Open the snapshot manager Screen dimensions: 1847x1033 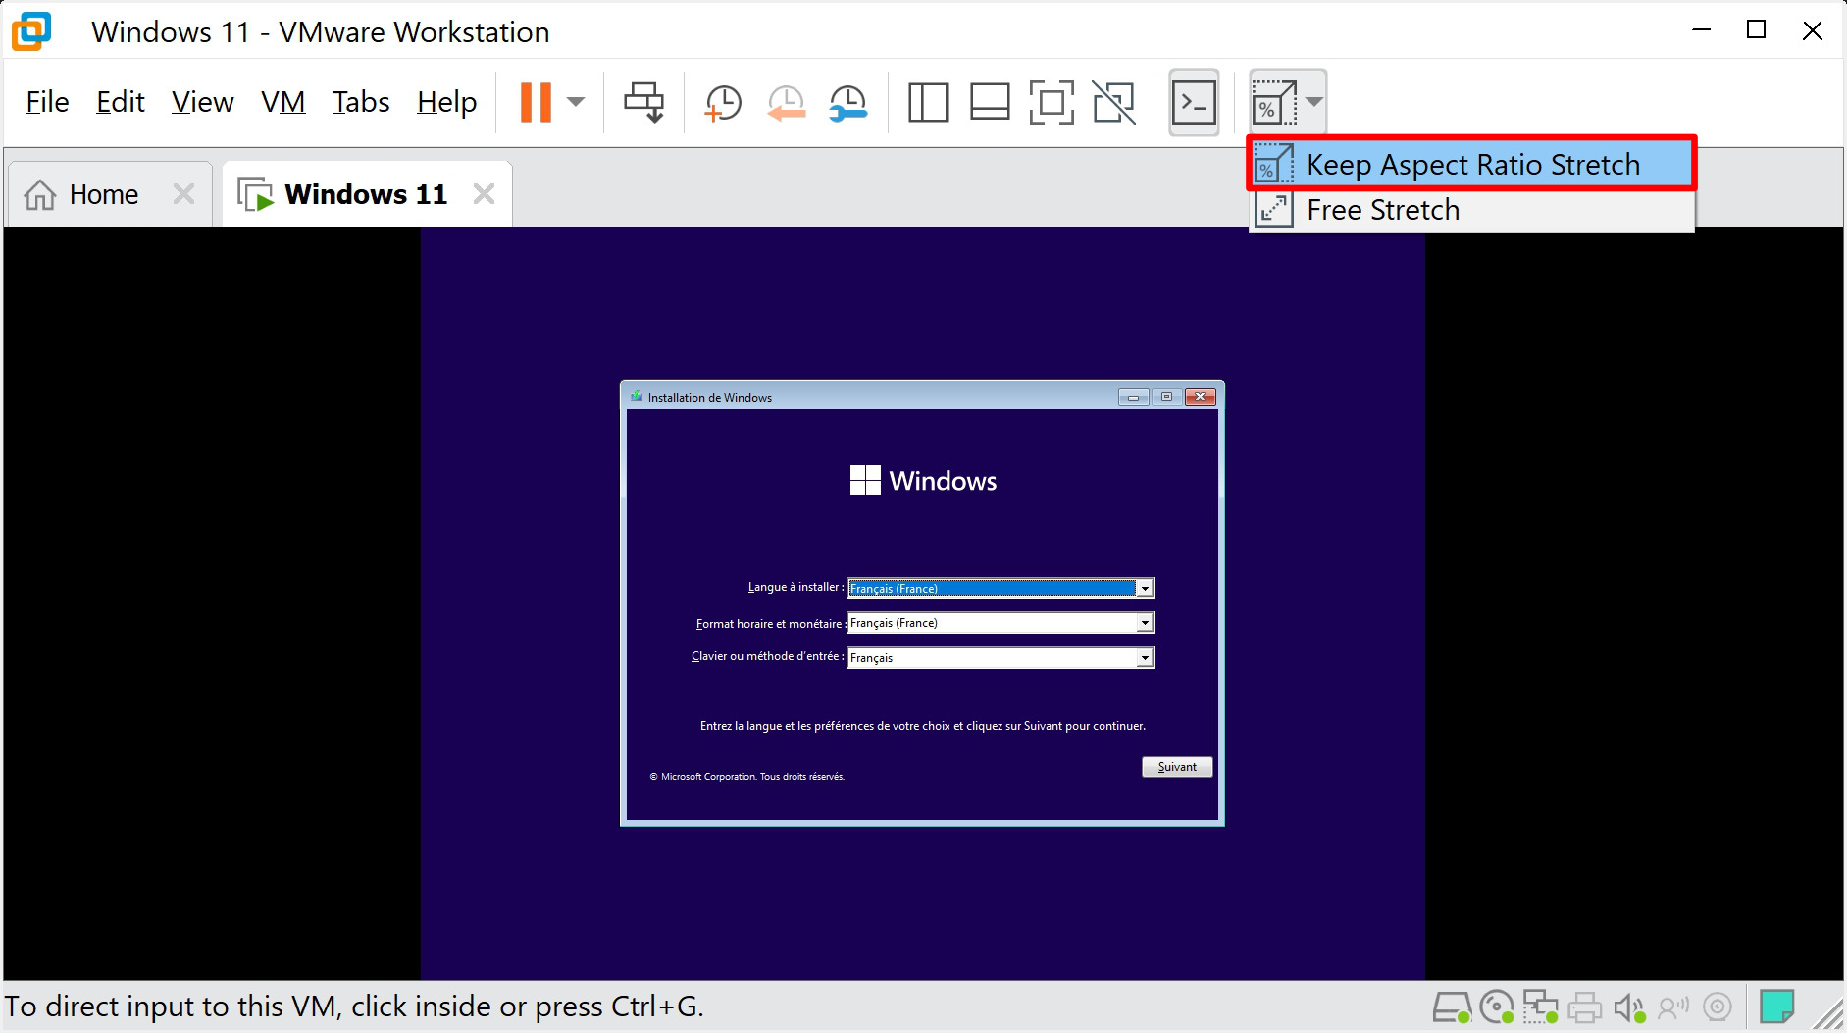point(847,102)
